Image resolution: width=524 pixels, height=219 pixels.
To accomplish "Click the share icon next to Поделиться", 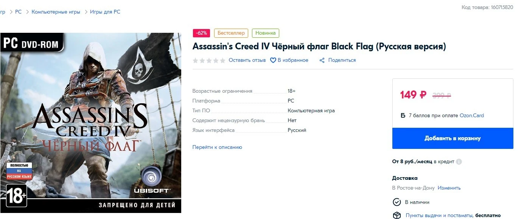I will (322, 60).
